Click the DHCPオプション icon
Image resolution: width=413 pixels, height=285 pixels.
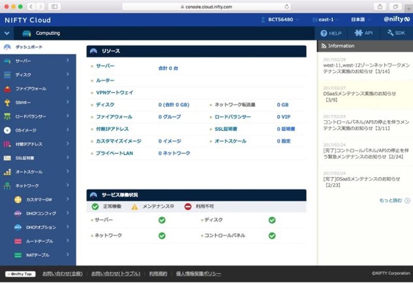(x=18, y=227)
